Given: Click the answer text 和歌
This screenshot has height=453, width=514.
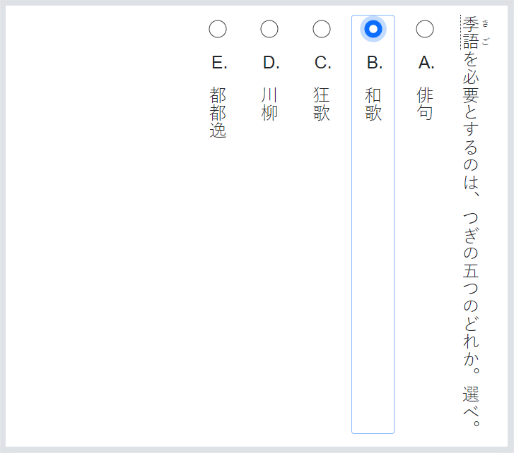Looking at the screenshot, I should (373, 104).
